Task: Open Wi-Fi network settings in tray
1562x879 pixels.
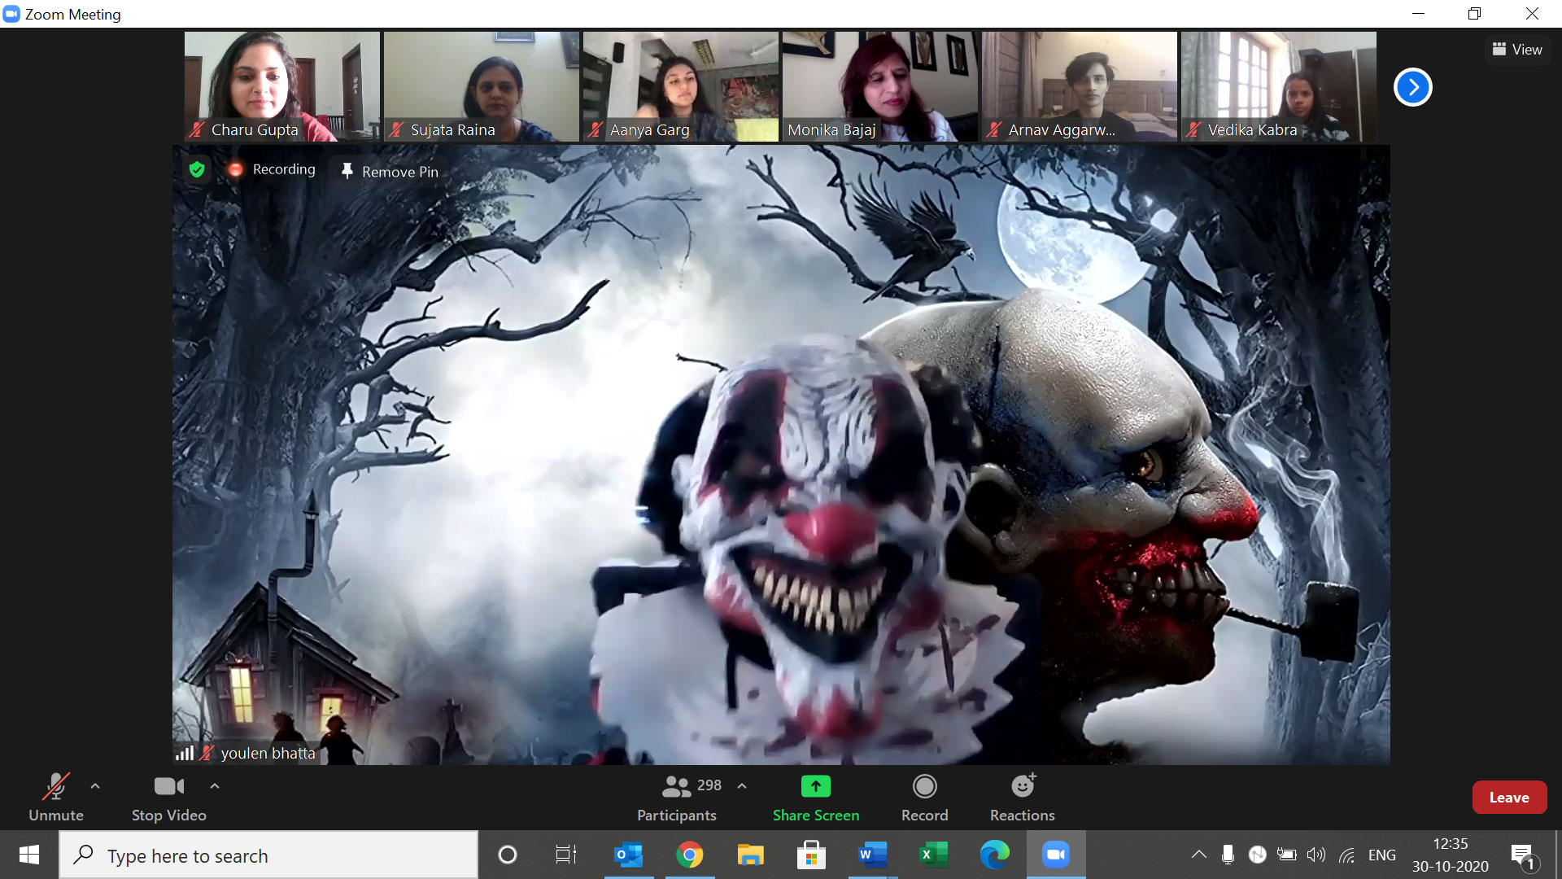Action: [x=1347, y=855]
